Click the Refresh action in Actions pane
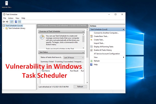 pyautogui.click(x=97, y=61)
